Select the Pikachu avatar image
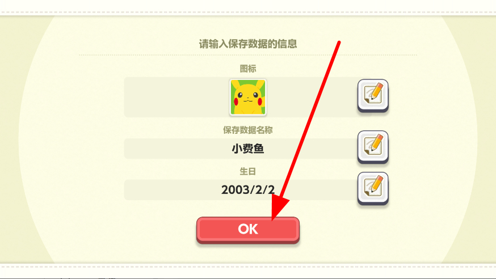The image size is (496, 279). (248, 98)
